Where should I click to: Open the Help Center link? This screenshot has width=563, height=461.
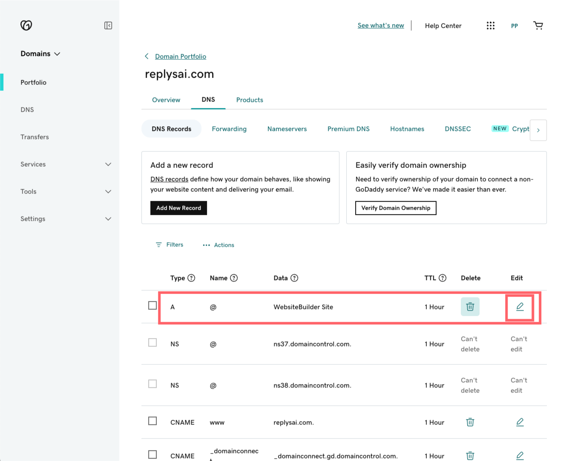[443, 26]
